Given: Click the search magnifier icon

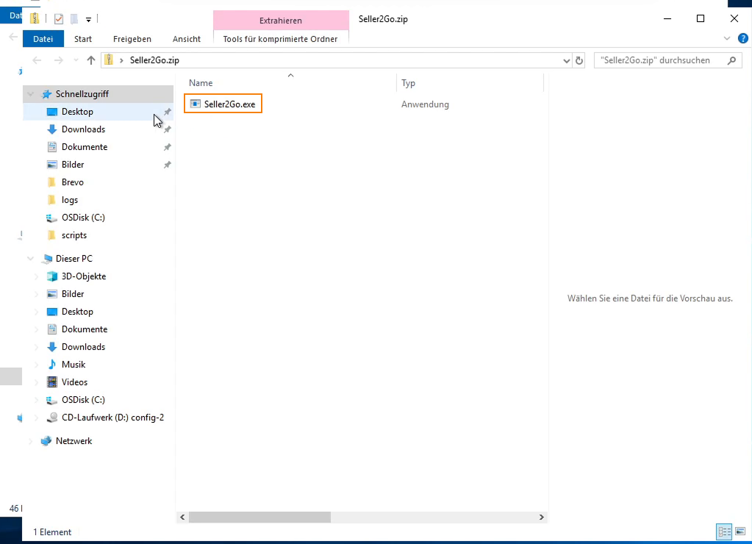Looking at the screenshot, I should (732, 60).
